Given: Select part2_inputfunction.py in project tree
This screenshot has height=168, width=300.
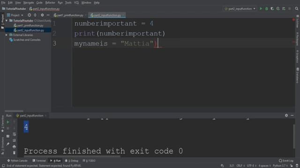Looking at the screenshot, I should pos(30,30).
